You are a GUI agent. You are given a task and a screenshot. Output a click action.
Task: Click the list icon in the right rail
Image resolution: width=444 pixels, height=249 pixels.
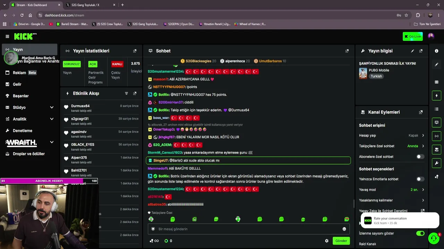[x=436, y=109]
